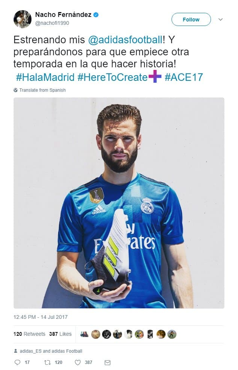Translate tweet from Spanish
The image size is (238, 370).
click(42, 90)
